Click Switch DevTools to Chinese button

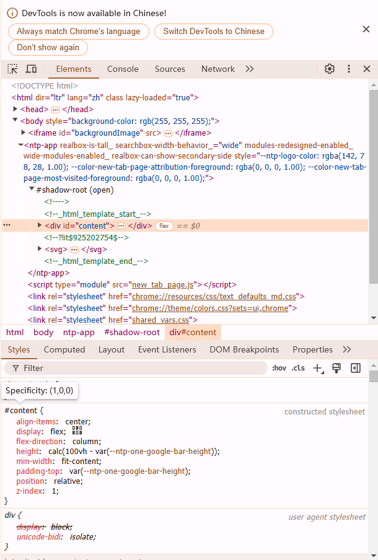pos(214,32)
